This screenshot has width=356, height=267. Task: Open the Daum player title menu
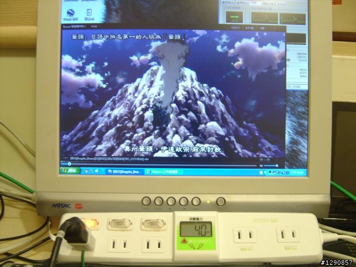tap(75, 26)
